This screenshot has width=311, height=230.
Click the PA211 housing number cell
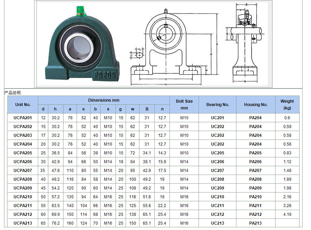(x=256, y=205)
